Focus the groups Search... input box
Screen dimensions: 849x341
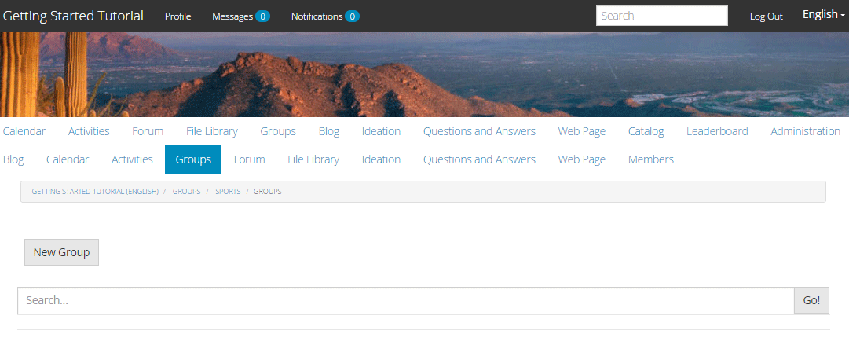[406, 300]
